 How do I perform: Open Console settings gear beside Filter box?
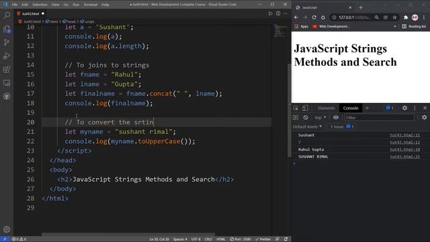(x=424, y=118)
